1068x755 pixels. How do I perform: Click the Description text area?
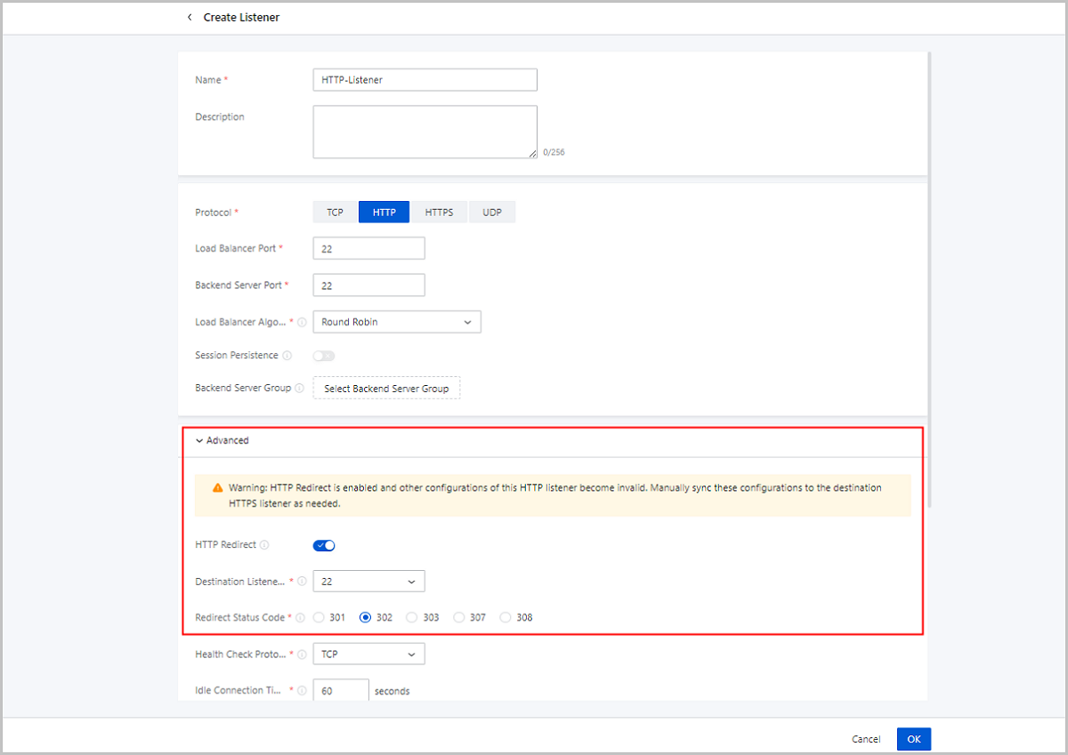pos(425,132)
